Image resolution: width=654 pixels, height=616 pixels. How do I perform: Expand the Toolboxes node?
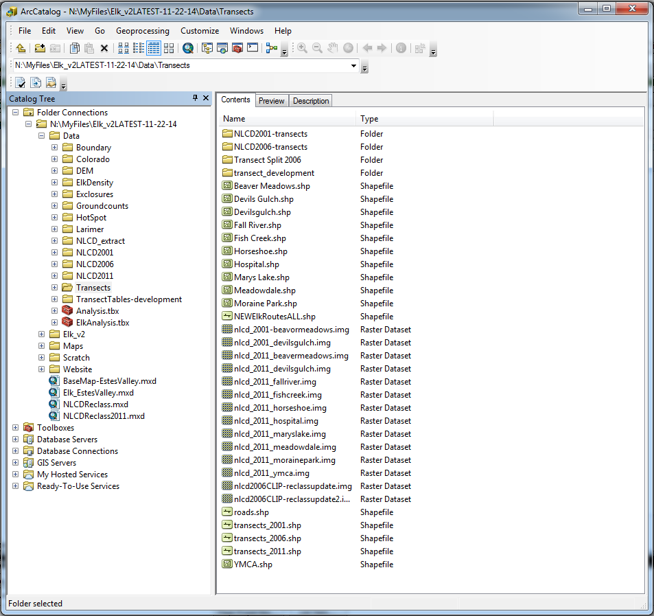click(16, 428)
